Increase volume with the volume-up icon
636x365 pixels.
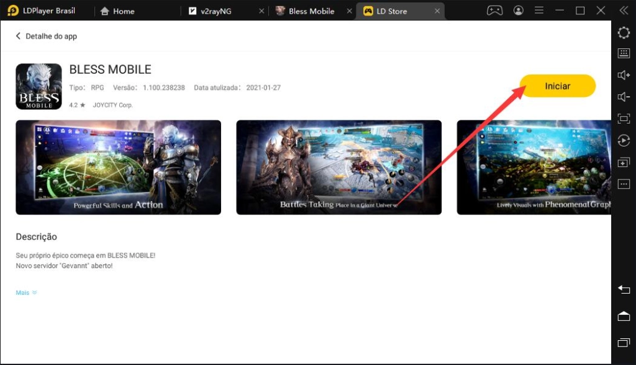pyautogui.click(x=625, y=74)
